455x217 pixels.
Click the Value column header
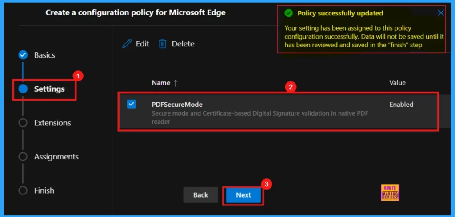397,83
